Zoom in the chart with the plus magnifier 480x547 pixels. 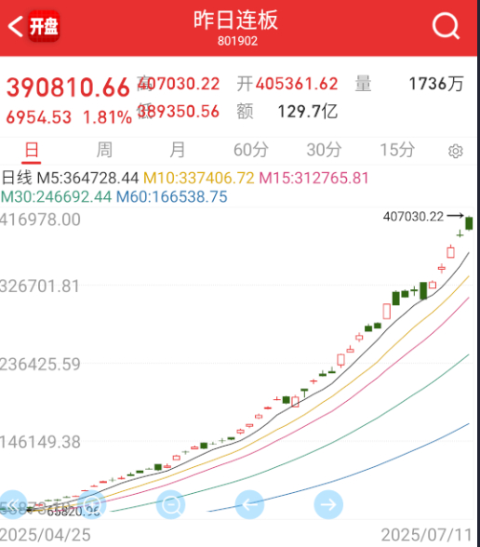92,504
